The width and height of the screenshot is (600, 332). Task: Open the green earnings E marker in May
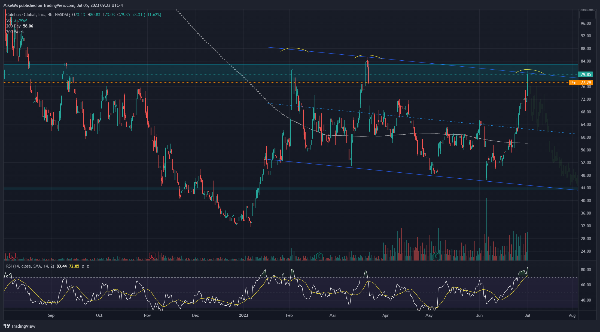436,256
